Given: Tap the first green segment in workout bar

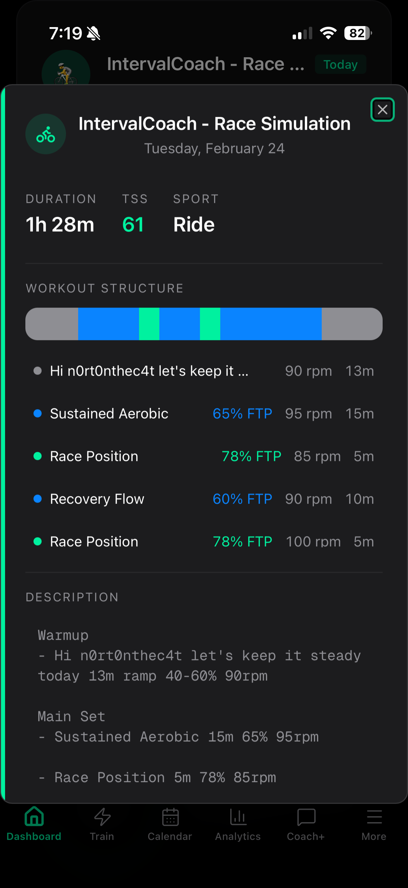Looking at the screenshot, I should click(x=149, y=324).
